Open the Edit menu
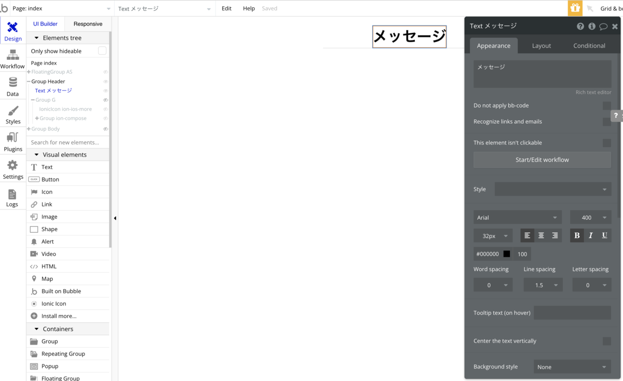 [226, 8]
